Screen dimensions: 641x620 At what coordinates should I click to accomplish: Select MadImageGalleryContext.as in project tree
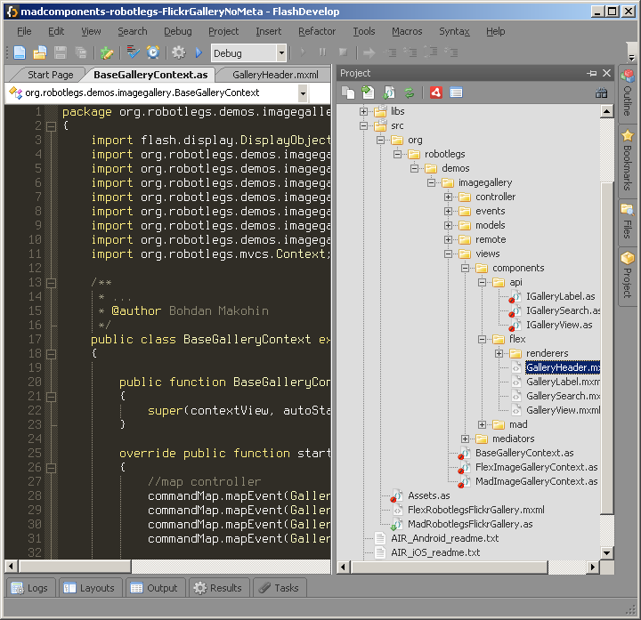pyautogui.click(x=536, y=481)
